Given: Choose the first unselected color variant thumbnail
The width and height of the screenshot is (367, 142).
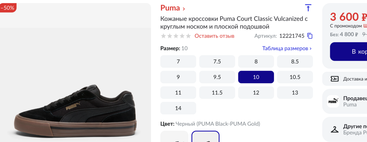Looking at the screenshot, I should click(x=174, y=137).
